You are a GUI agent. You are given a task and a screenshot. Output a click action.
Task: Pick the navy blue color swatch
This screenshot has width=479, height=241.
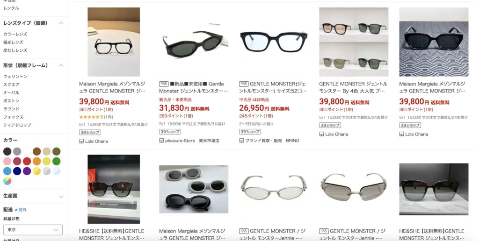(17, 171)
